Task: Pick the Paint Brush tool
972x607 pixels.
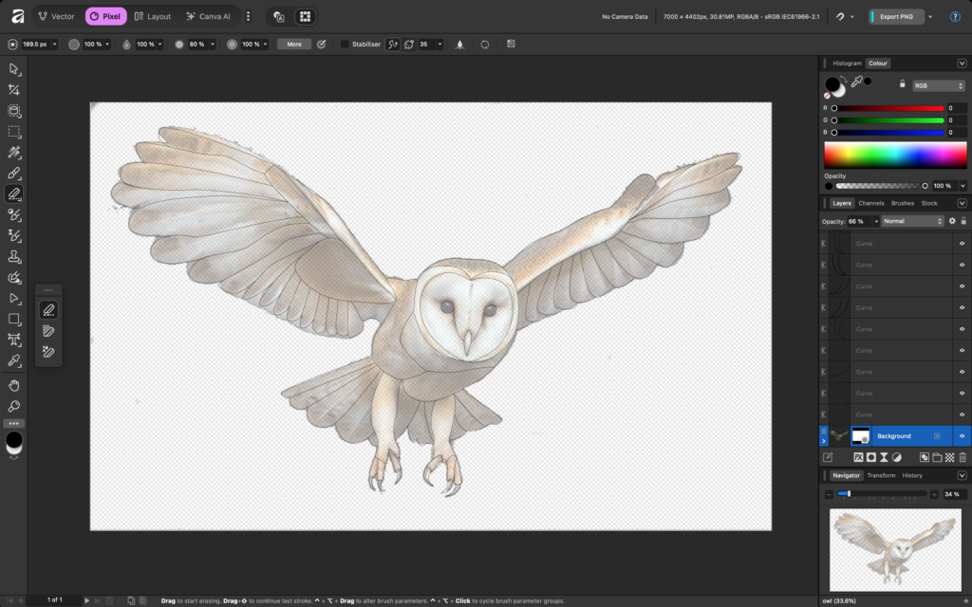Action: (x=14, y=174)
